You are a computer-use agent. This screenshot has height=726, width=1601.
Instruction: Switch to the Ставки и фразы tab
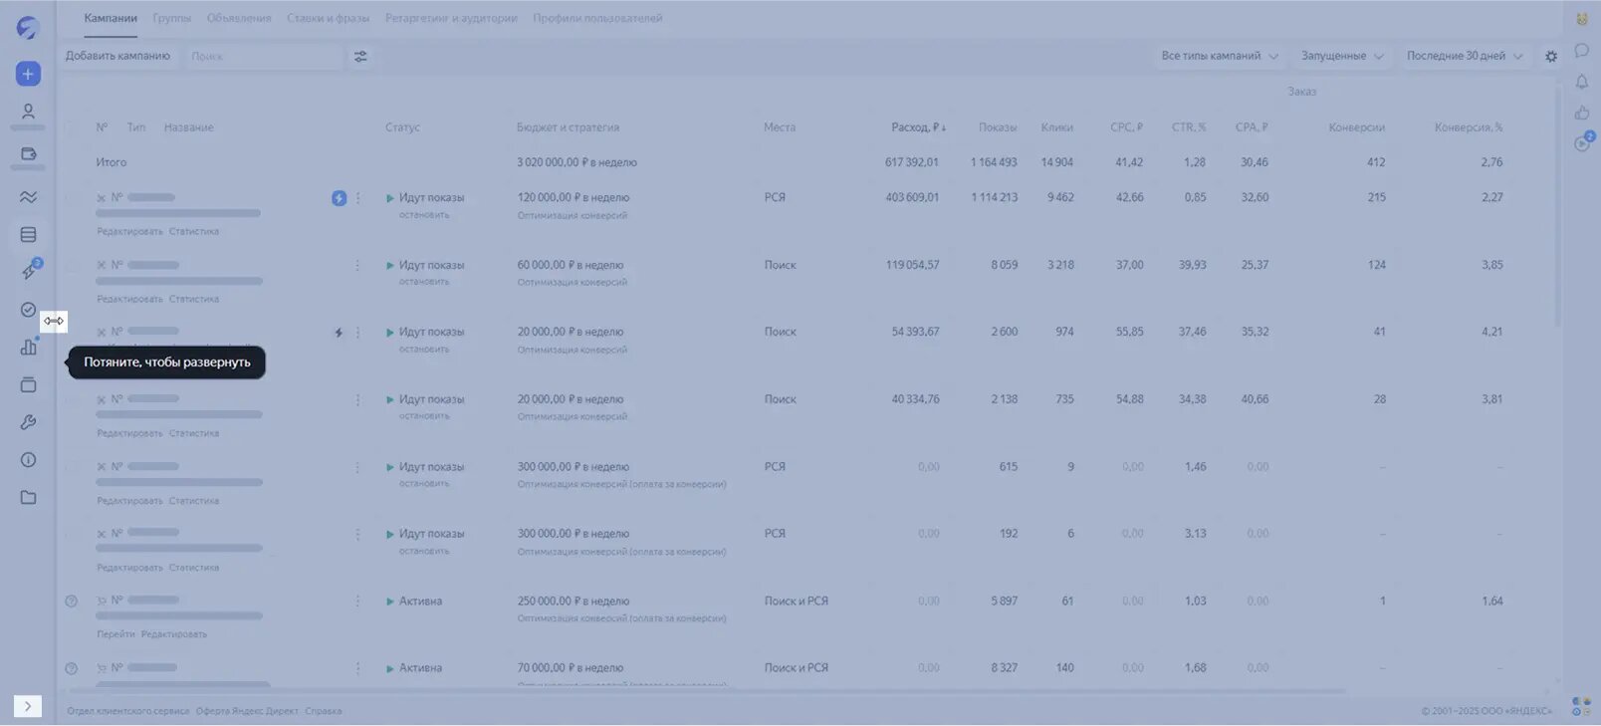(328, 18)
